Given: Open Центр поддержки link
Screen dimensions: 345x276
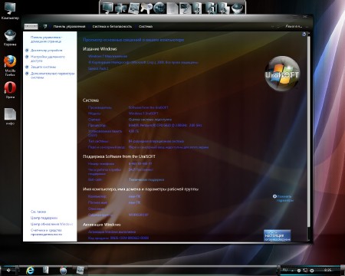Looking at the screenshot, I should [x=44, y=218].
